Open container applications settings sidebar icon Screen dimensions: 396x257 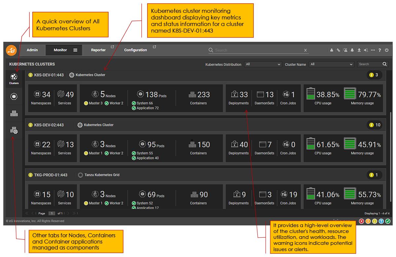tap(14, 131)
